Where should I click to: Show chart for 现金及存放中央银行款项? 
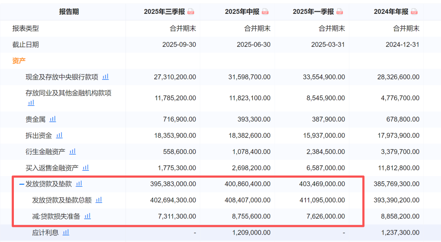(x=105, y=77)
